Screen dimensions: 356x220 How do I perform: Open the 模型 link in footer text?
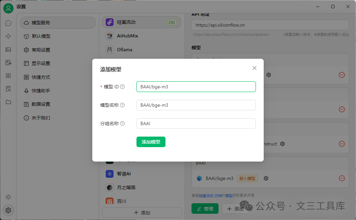[229, 196]
